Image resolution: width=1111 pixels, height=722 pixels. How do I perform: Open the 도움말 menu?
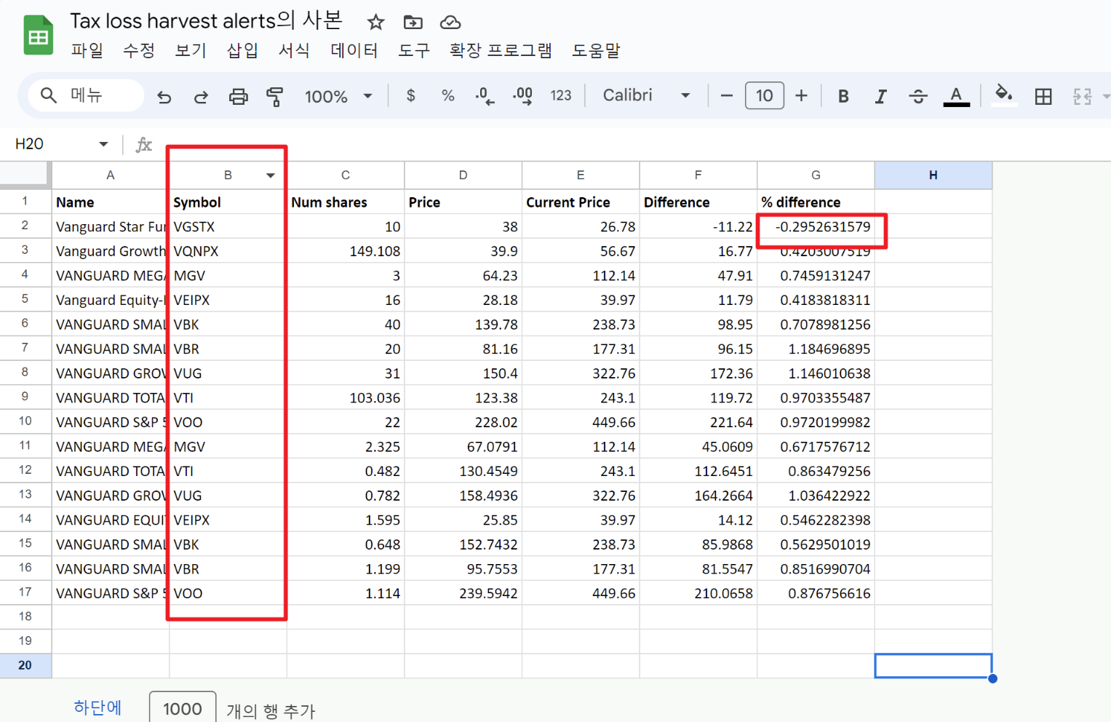point(596,50)
